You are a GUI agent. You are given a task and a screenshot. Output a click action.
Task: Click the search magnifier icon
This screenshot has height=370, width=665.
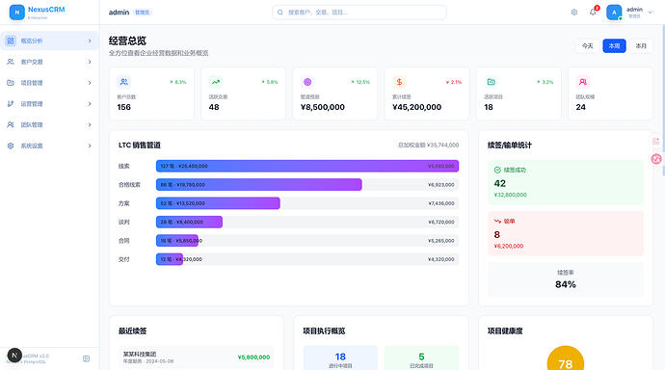(x=279, y=13)
